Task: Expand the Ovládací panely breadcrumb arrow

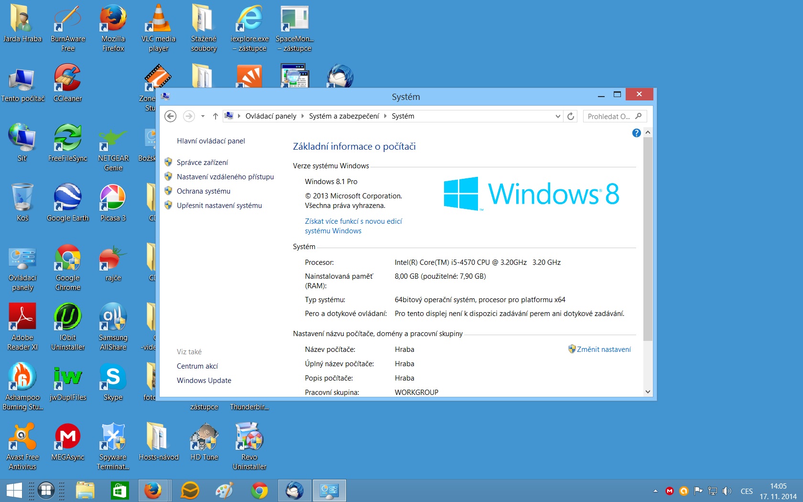Action: (303, 116)
